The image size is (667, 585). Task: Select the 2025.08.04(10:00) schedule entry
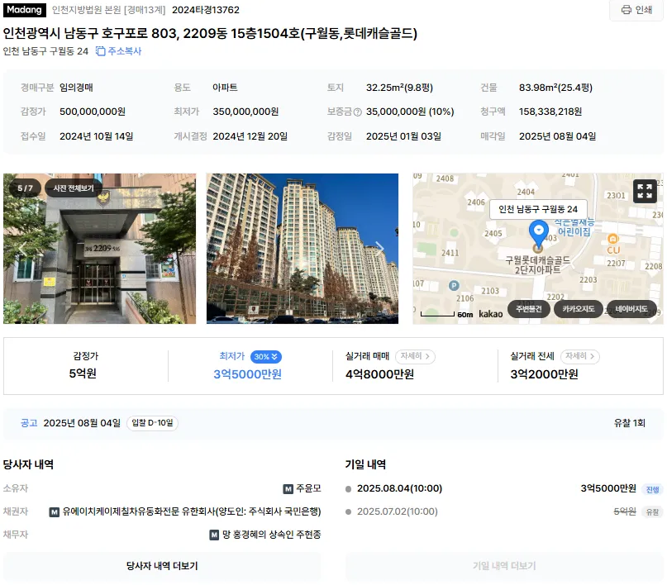point(399,488)
